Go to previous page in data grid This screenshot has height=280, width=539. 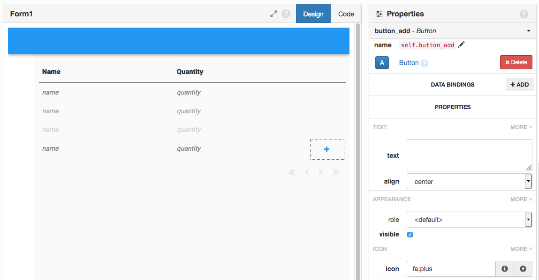pos(307,172)
